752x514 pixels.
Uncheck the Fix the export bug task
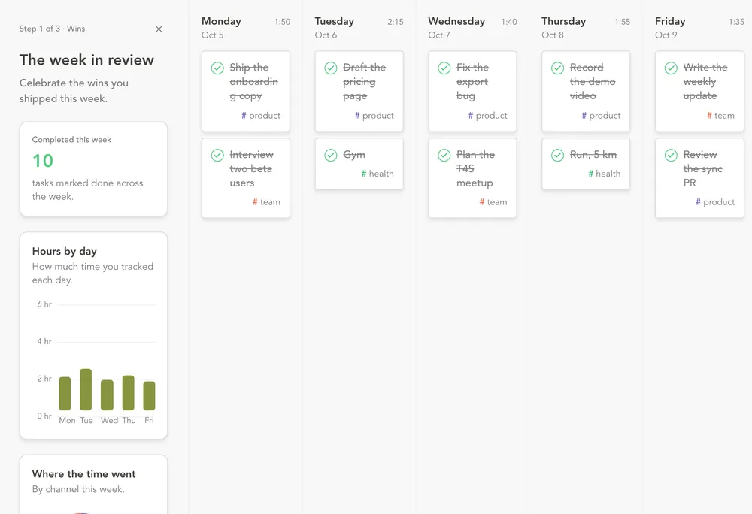coord(444,68)
